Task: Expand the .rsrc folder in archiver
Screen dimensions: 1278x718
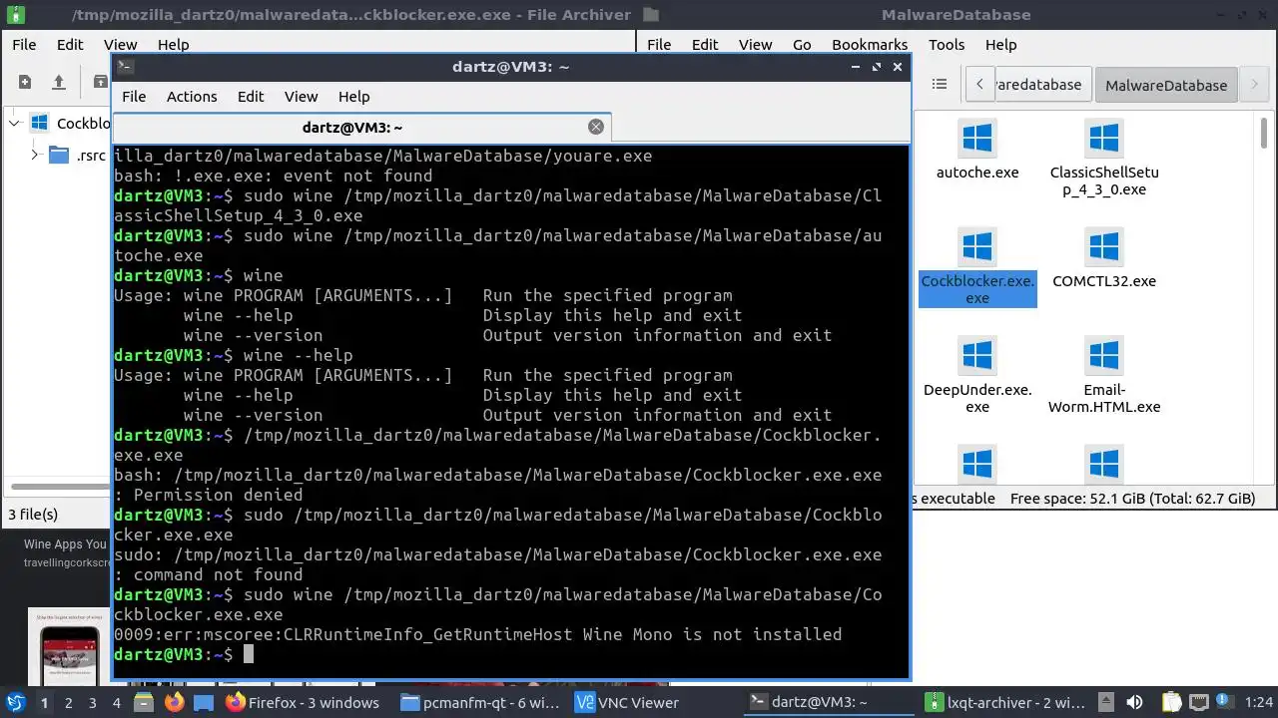Action: click(34, 156)
